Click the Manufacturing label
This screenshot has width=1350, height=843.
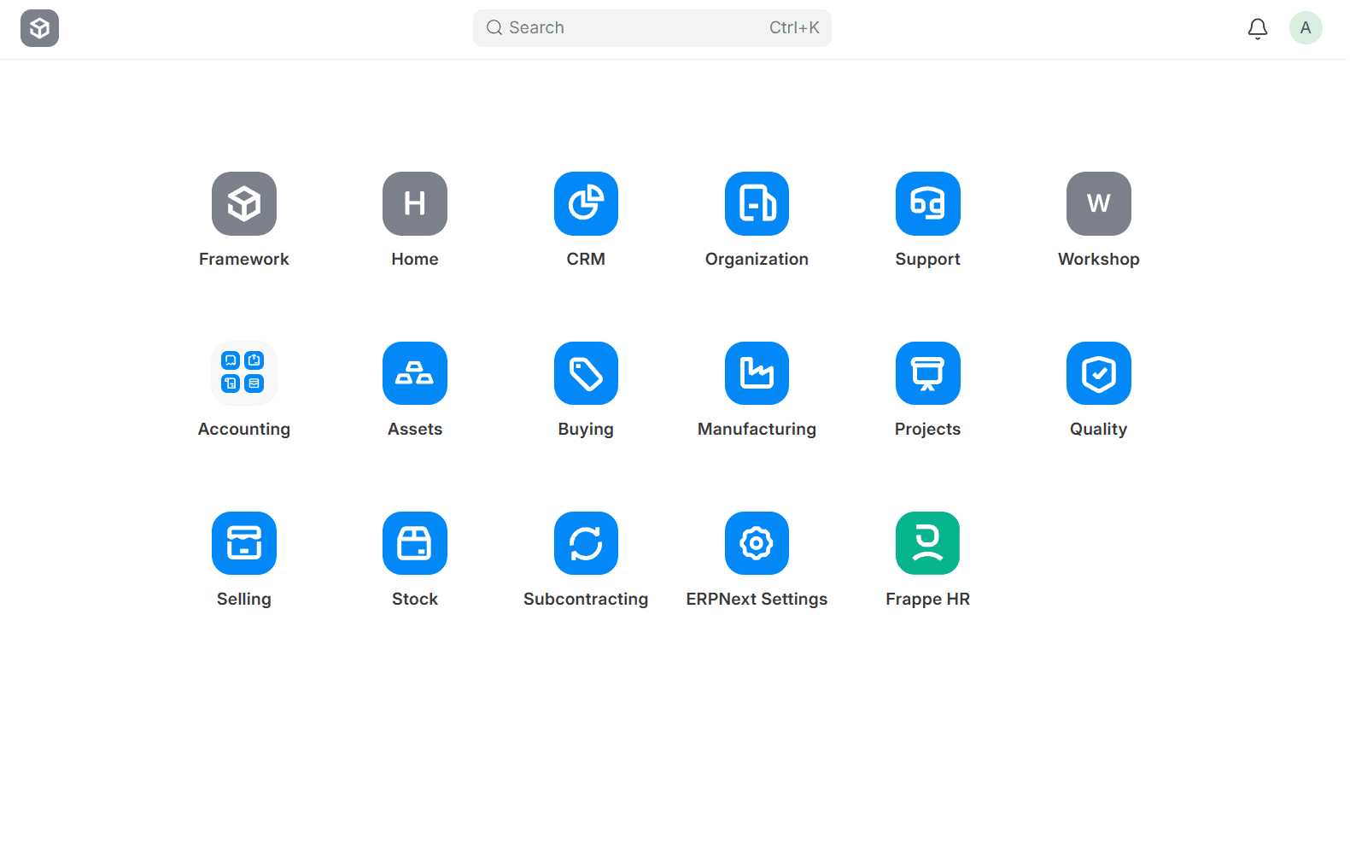pyautogui.click(x=757, y=430)
